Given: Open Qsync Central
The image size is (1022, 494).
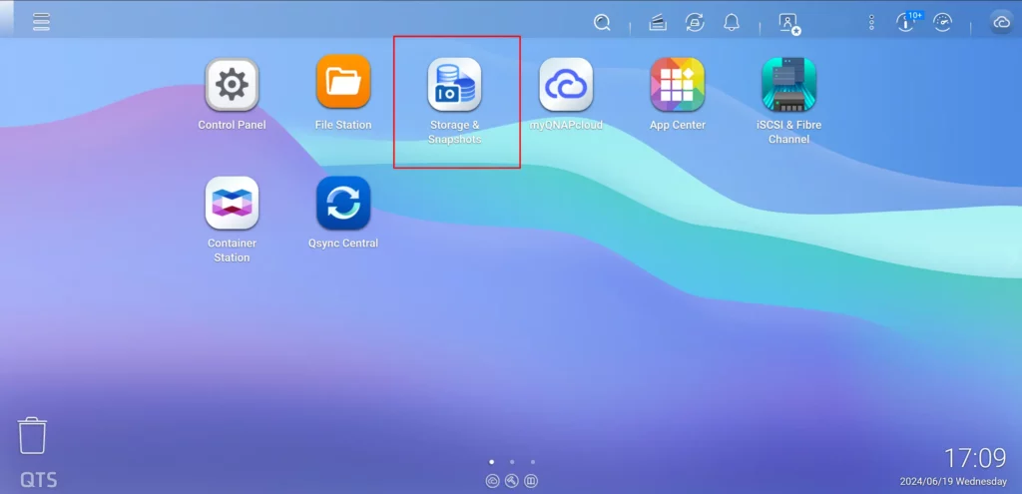Looking at the screenshot, I should (343, 204).
